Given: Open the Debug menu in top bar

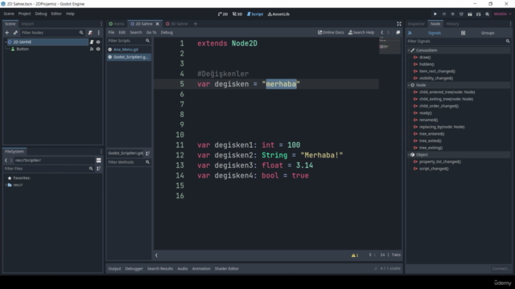Looking at the screenshot, I should (41, 14).
